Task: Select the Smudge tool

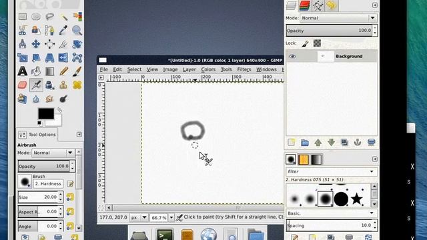Action: (49, 99)
